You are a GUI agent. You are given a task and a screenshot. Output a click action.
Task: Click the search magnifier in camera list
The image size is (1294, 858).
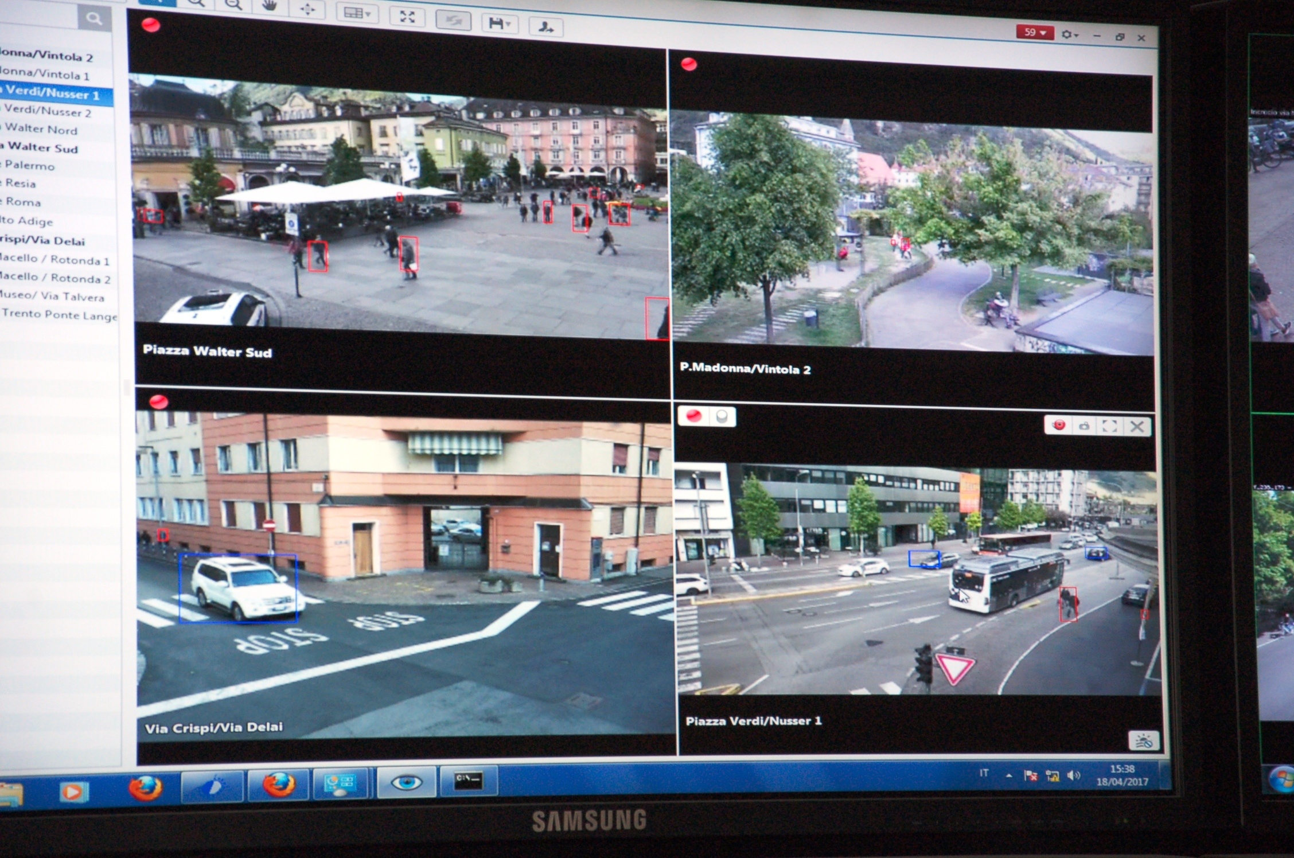[94, 19]
